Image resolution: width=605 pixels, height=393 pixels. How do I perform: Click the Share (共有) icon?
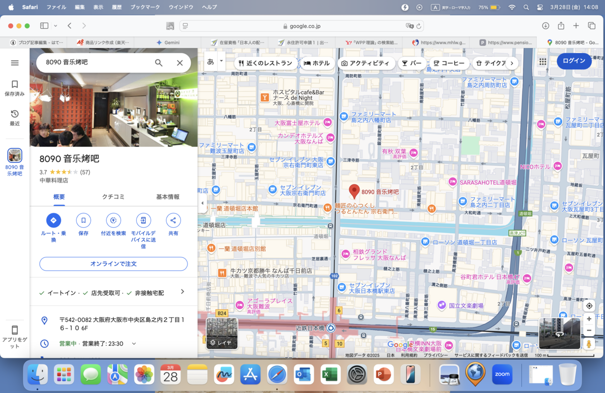click(173, 220)
